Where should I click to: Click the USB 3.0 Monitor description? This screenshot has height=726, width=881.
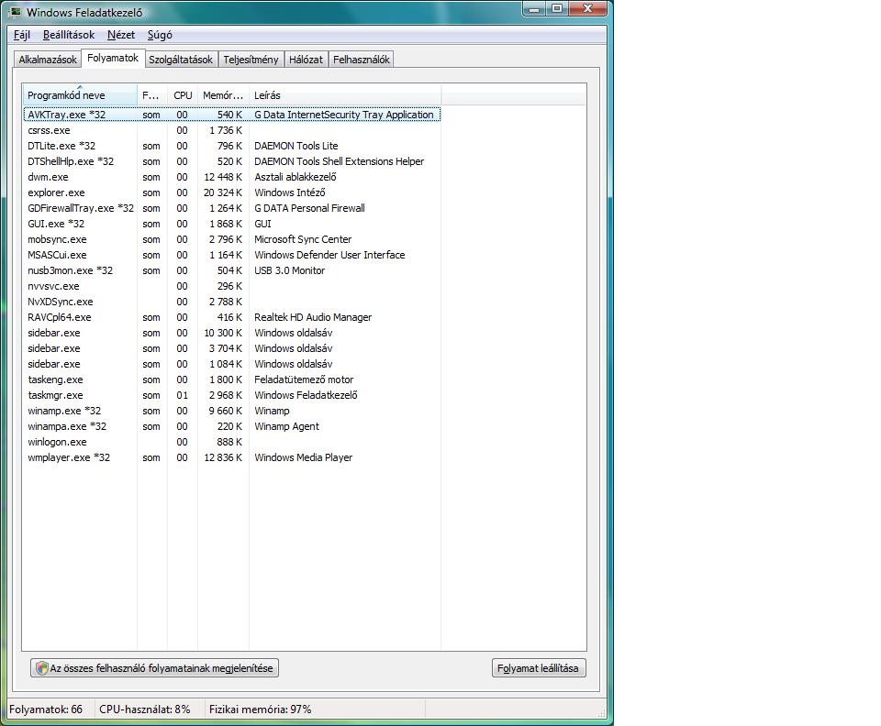pos(289,270)
